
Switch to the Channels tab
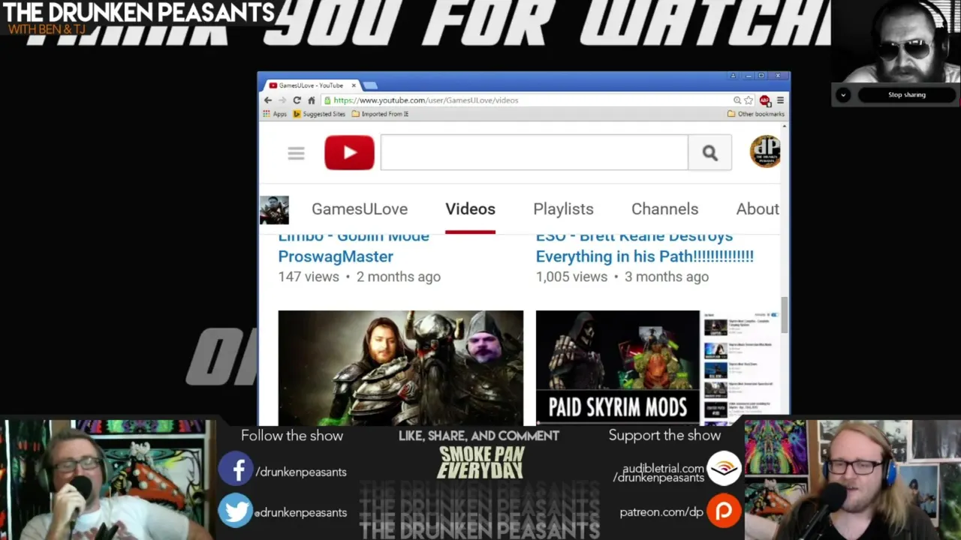pos(664,209)
